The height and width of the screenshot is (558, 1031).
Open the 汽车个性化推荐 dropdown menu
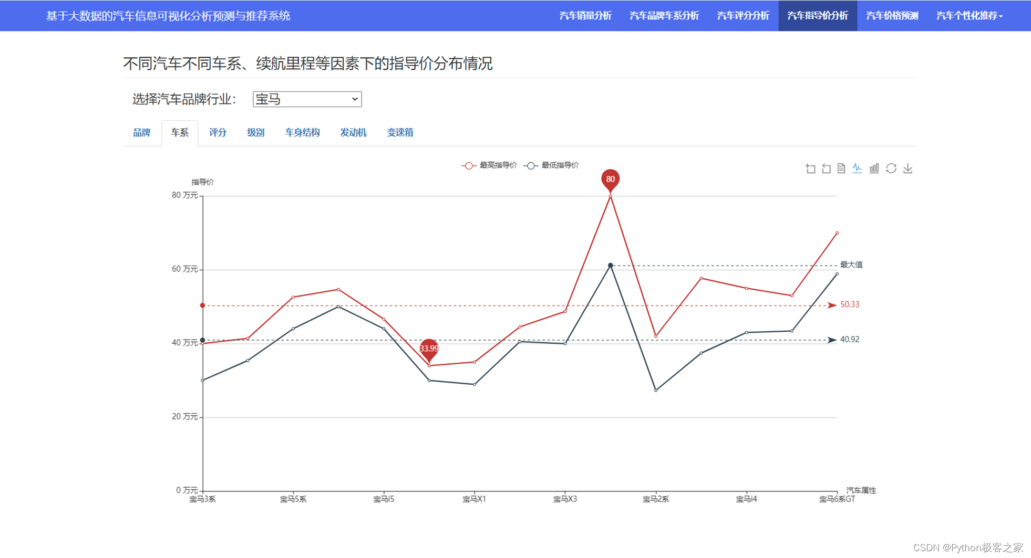[968, 16]
